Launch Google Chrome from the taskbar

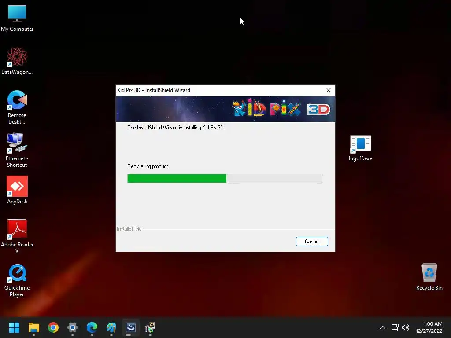click(53, 327)
